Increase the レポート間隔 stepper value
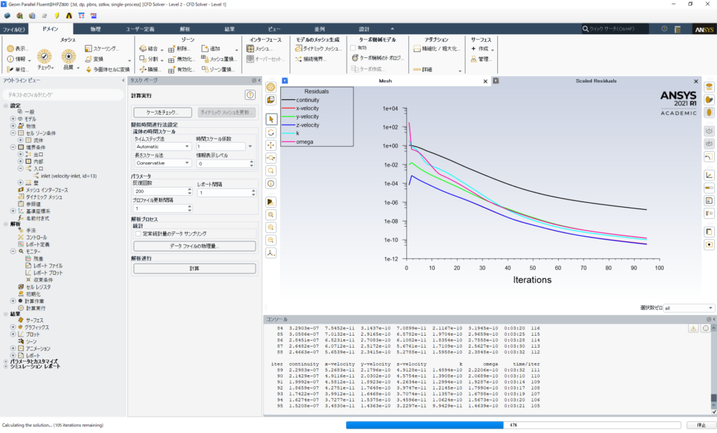The height and width of the screenshot is (433, 717). pyautogui.click(x=253, y=191)
